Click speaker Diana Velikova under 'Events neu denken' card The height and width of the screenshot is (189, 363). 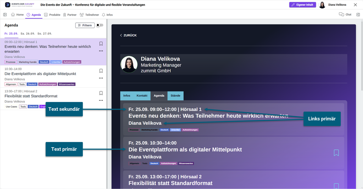click(x=145, y=123)
